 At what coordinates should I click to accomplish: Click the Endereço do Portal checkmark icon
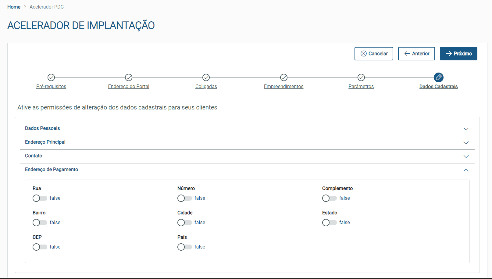[129, 77]
